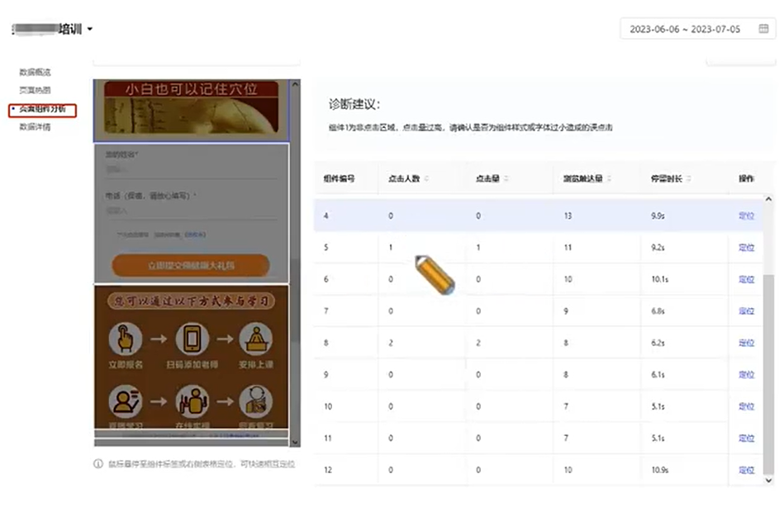Viewport: 779px width, 512px height.
Task: Click 定位 link for component 10
Action: [746, 406]
